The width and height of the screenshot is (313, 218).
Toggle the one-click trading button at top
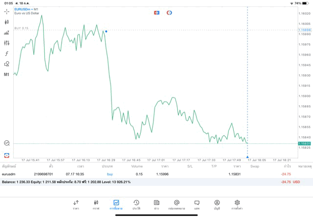157,13
